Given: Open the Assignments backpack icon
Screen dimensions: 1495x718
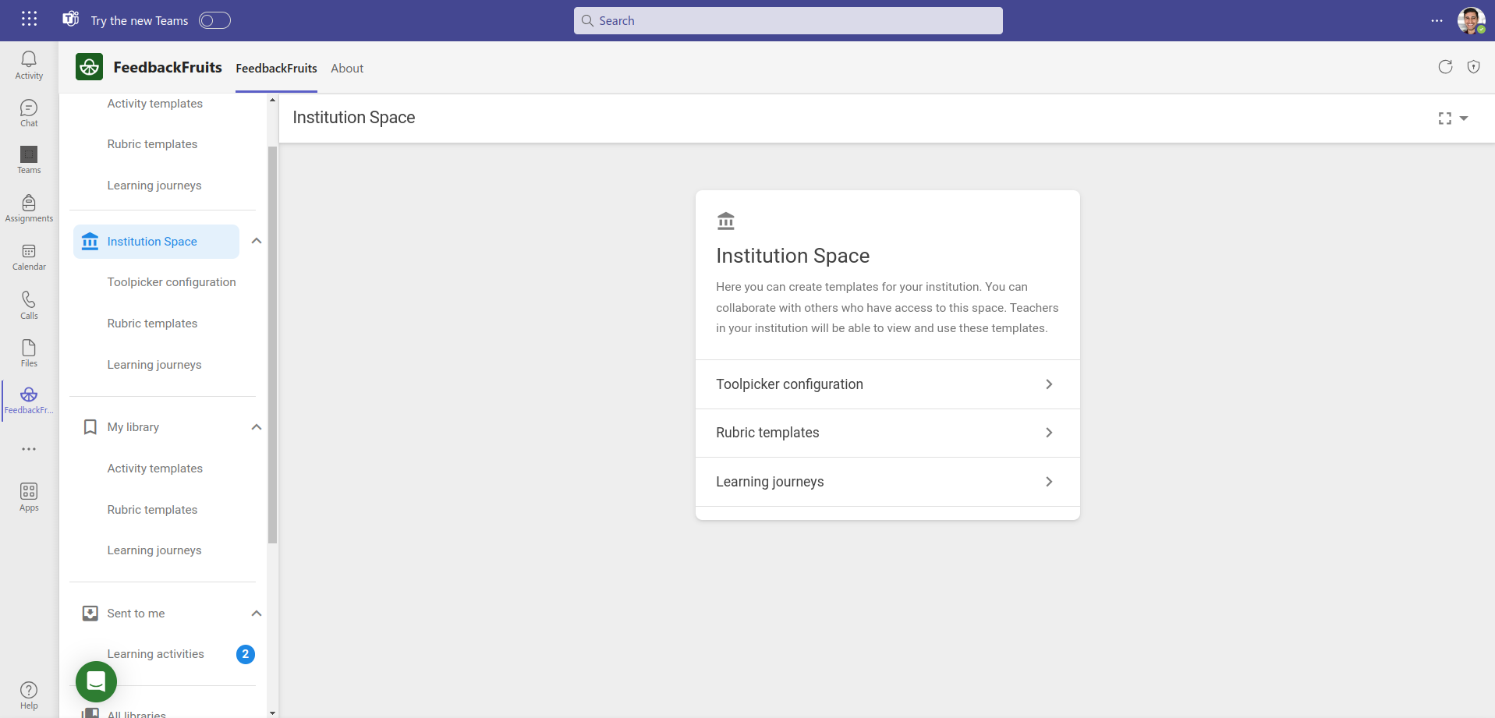Looking at the screenshot, I should click(29, 208).
